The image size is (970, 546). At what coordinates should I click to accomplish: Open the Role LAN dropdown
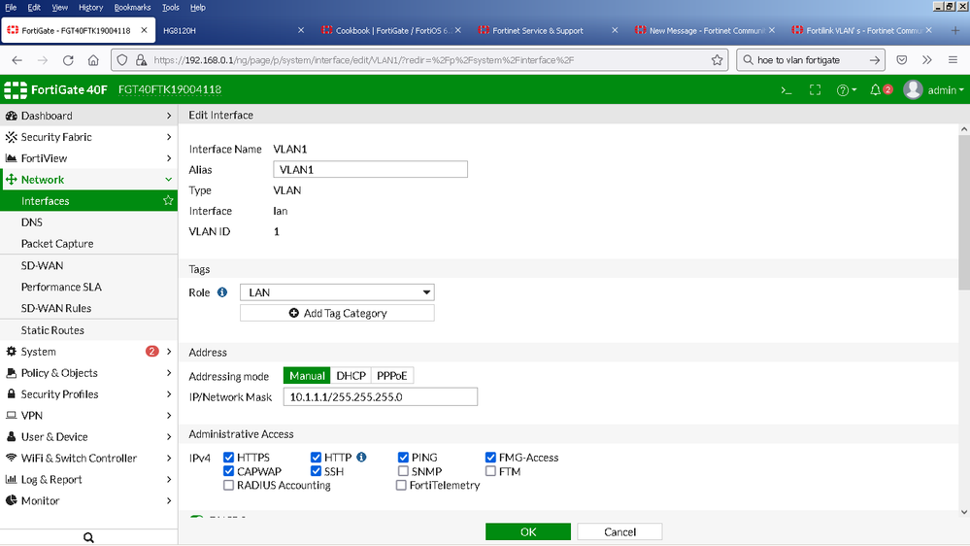point(337,292)
